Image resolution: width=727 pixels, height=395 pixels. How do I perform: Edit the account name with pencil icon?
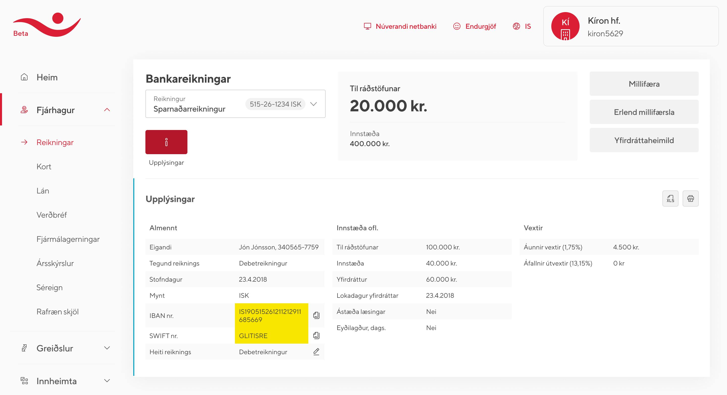tap(316, 352)
